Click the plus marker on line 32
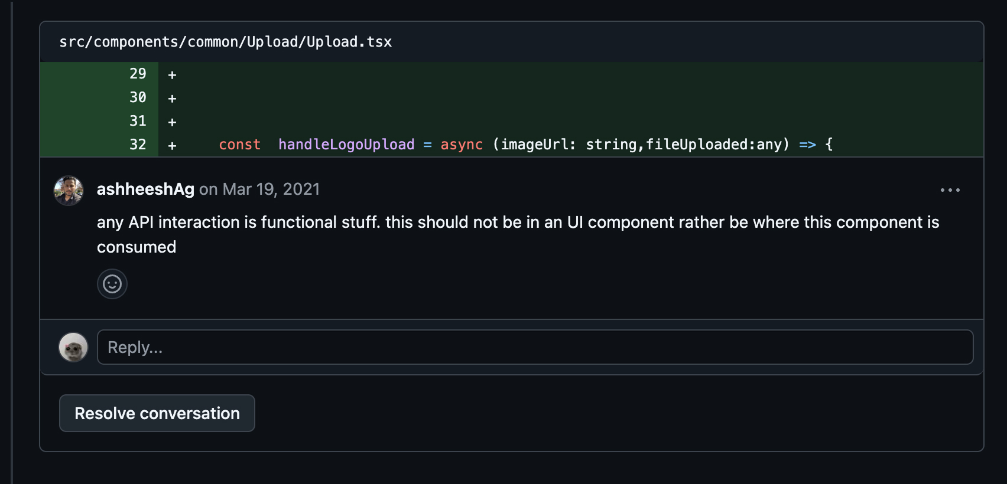 (x=172, y=146)
